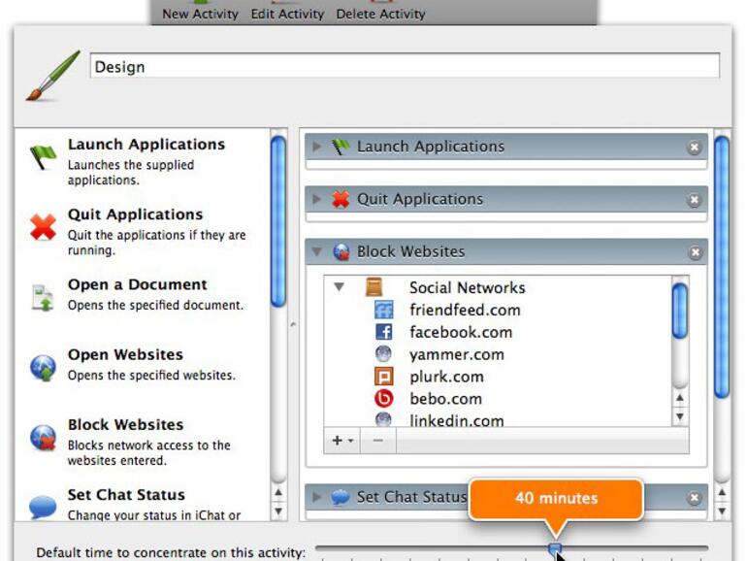Expand the Set Chat Status action panel
This screenshot has width=747, height=561.
pyautogui.click(x=316, y=497)
